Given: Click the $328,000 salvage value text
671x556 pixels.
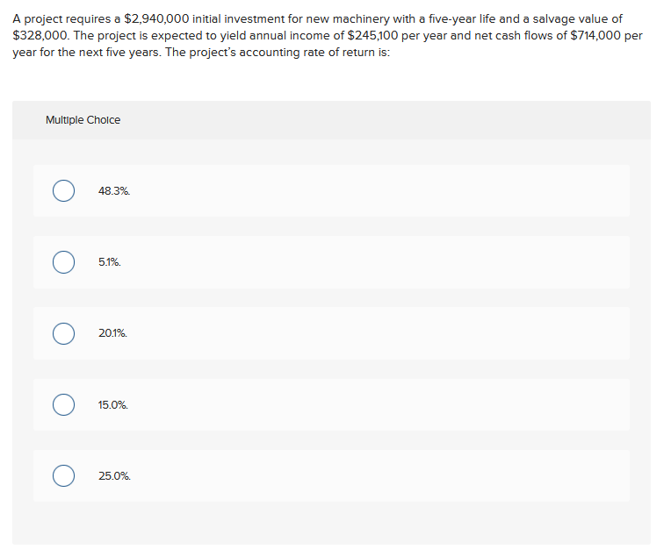Looking at the screenshot, I should 40,35.
